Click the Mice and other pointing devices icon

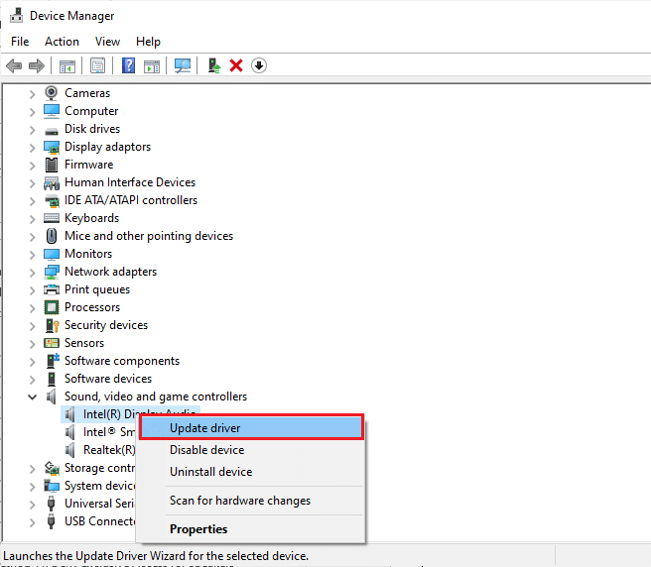point(51,236)
